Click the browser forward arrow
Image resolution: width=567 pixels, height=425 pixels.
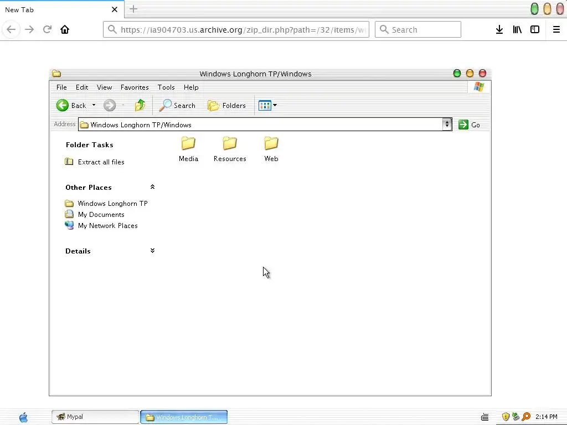pyautogui.click(x=29, y=29)
